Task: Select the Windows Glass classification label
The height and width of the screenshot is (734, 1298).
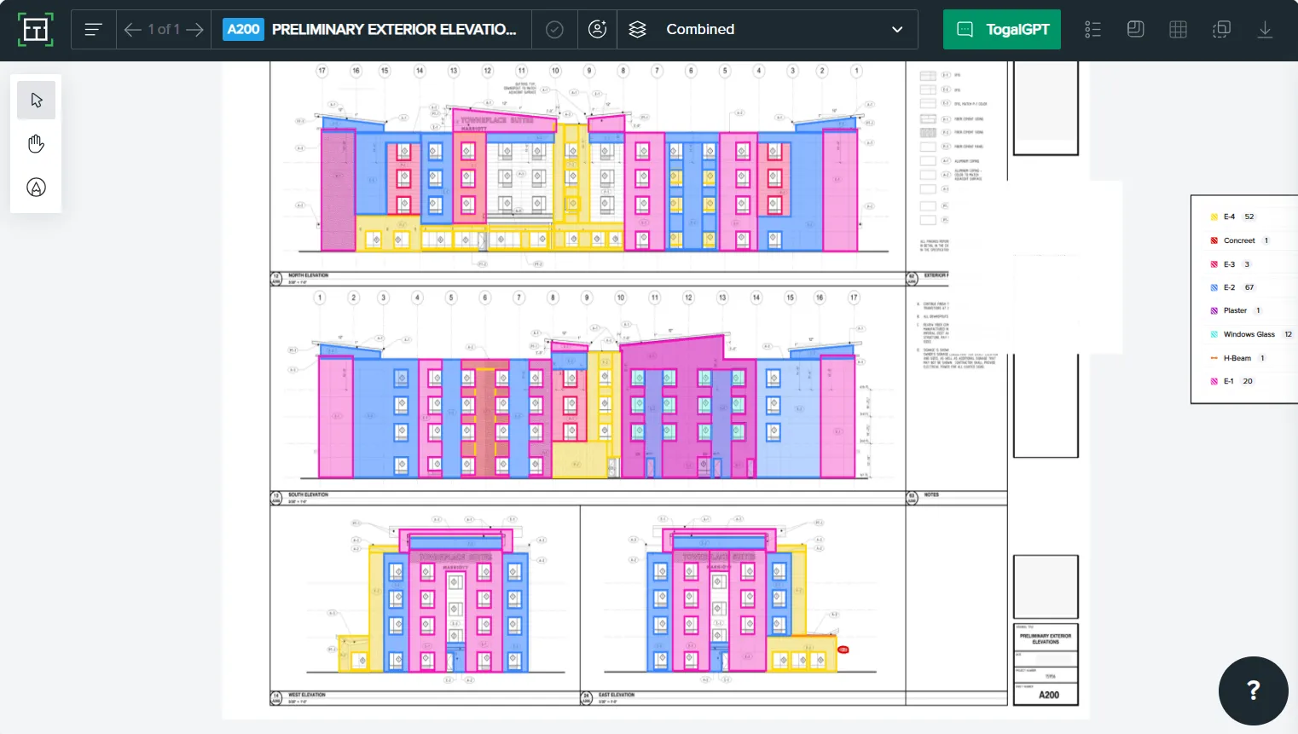Action: coord(1249,335)
